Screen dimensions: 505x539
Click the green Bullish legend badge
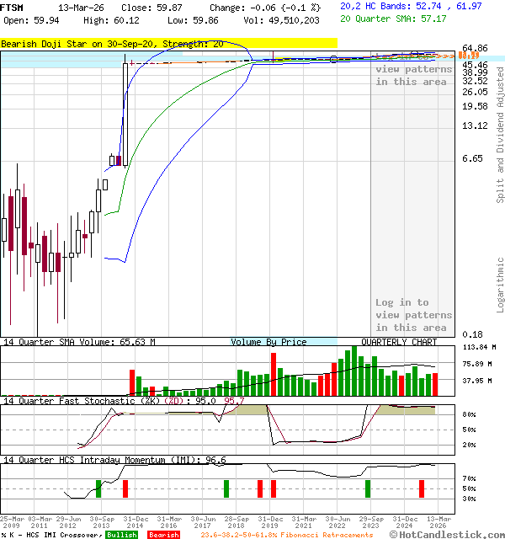coord(121,535)
